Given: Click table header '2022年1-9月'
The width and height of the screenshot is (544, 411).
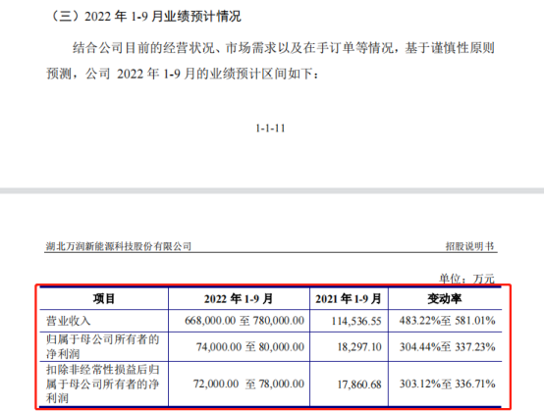Looking at the screenshot, I should point(239,299).
